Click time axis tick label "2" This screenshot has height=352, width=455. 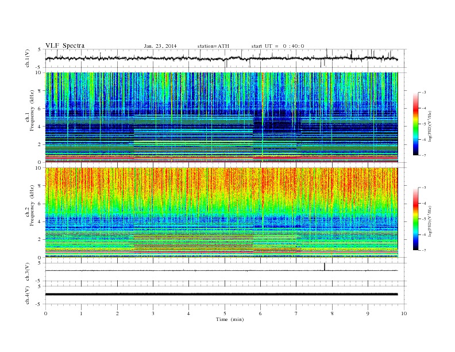pyautogui.click(x=117, y=313)
